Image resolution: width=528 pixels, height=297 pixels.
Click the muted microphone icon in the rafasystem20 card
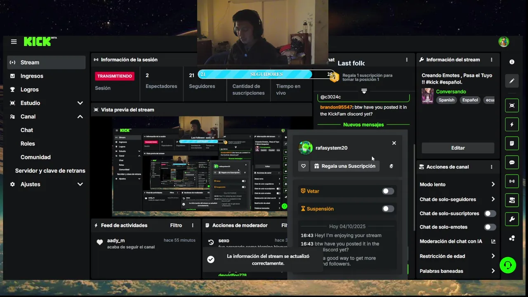(x=391, y=166)
